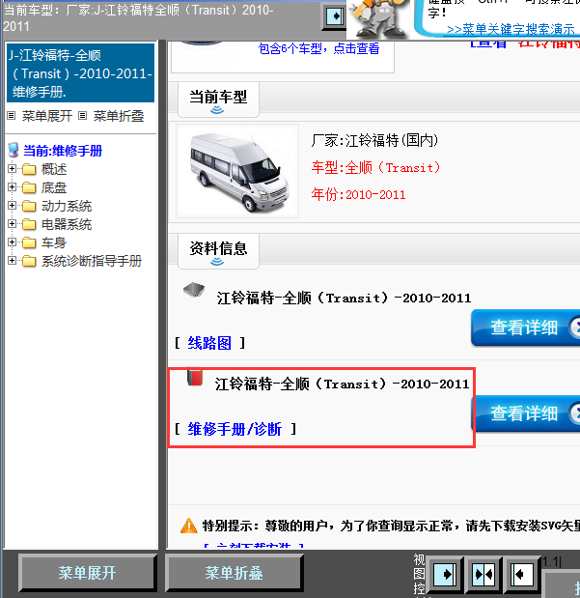The height and width of the screenshot is (598, 580).
Task: Click the 车型:全顺（Transit） red text
Action: click(375, 167)
